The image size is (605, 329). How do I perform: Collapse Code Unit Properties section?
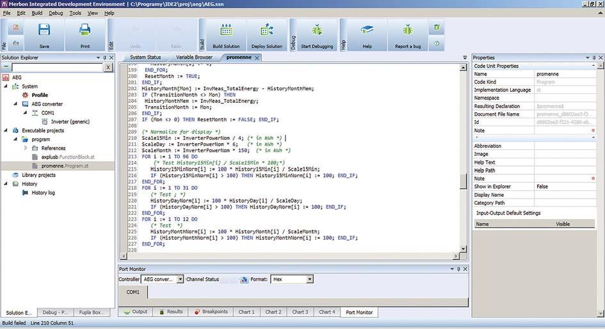[593, 66]
